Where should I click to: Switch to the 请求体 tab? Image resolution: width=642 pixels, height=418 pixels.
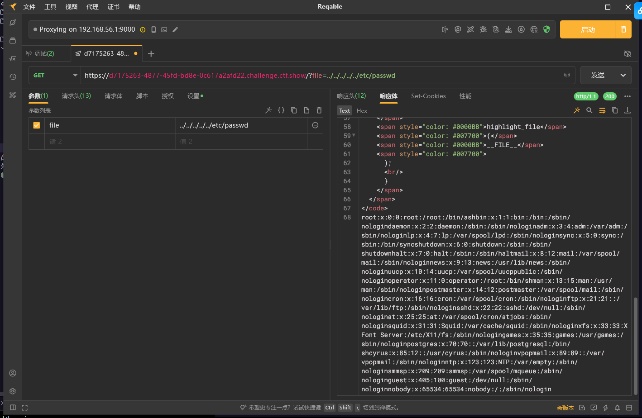click(x=114, y=96)
